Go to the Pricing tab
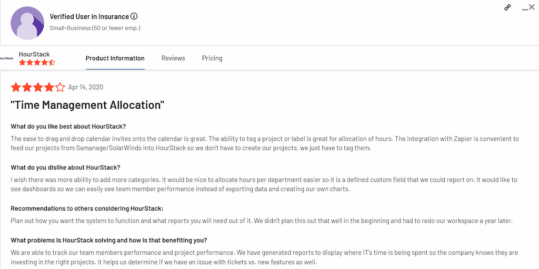 click(212, 58)
